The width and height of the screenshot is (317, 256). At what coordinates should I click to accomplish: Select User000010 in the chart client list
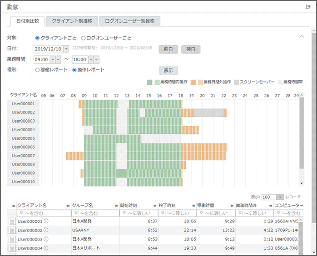tap(23, 182)
